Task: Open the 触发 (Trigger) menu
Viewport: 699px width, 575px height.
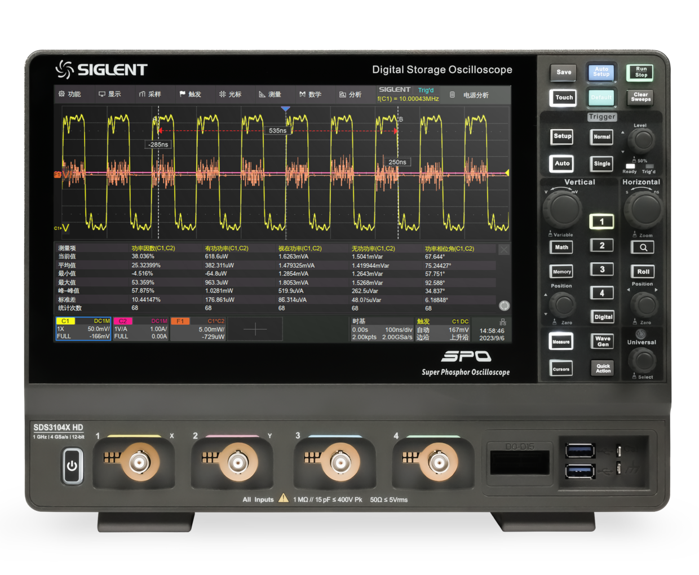Action: pos(191,94)
